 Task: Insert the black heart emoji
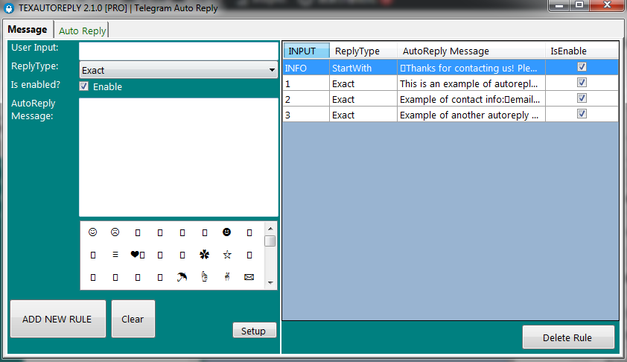point(135,255)
